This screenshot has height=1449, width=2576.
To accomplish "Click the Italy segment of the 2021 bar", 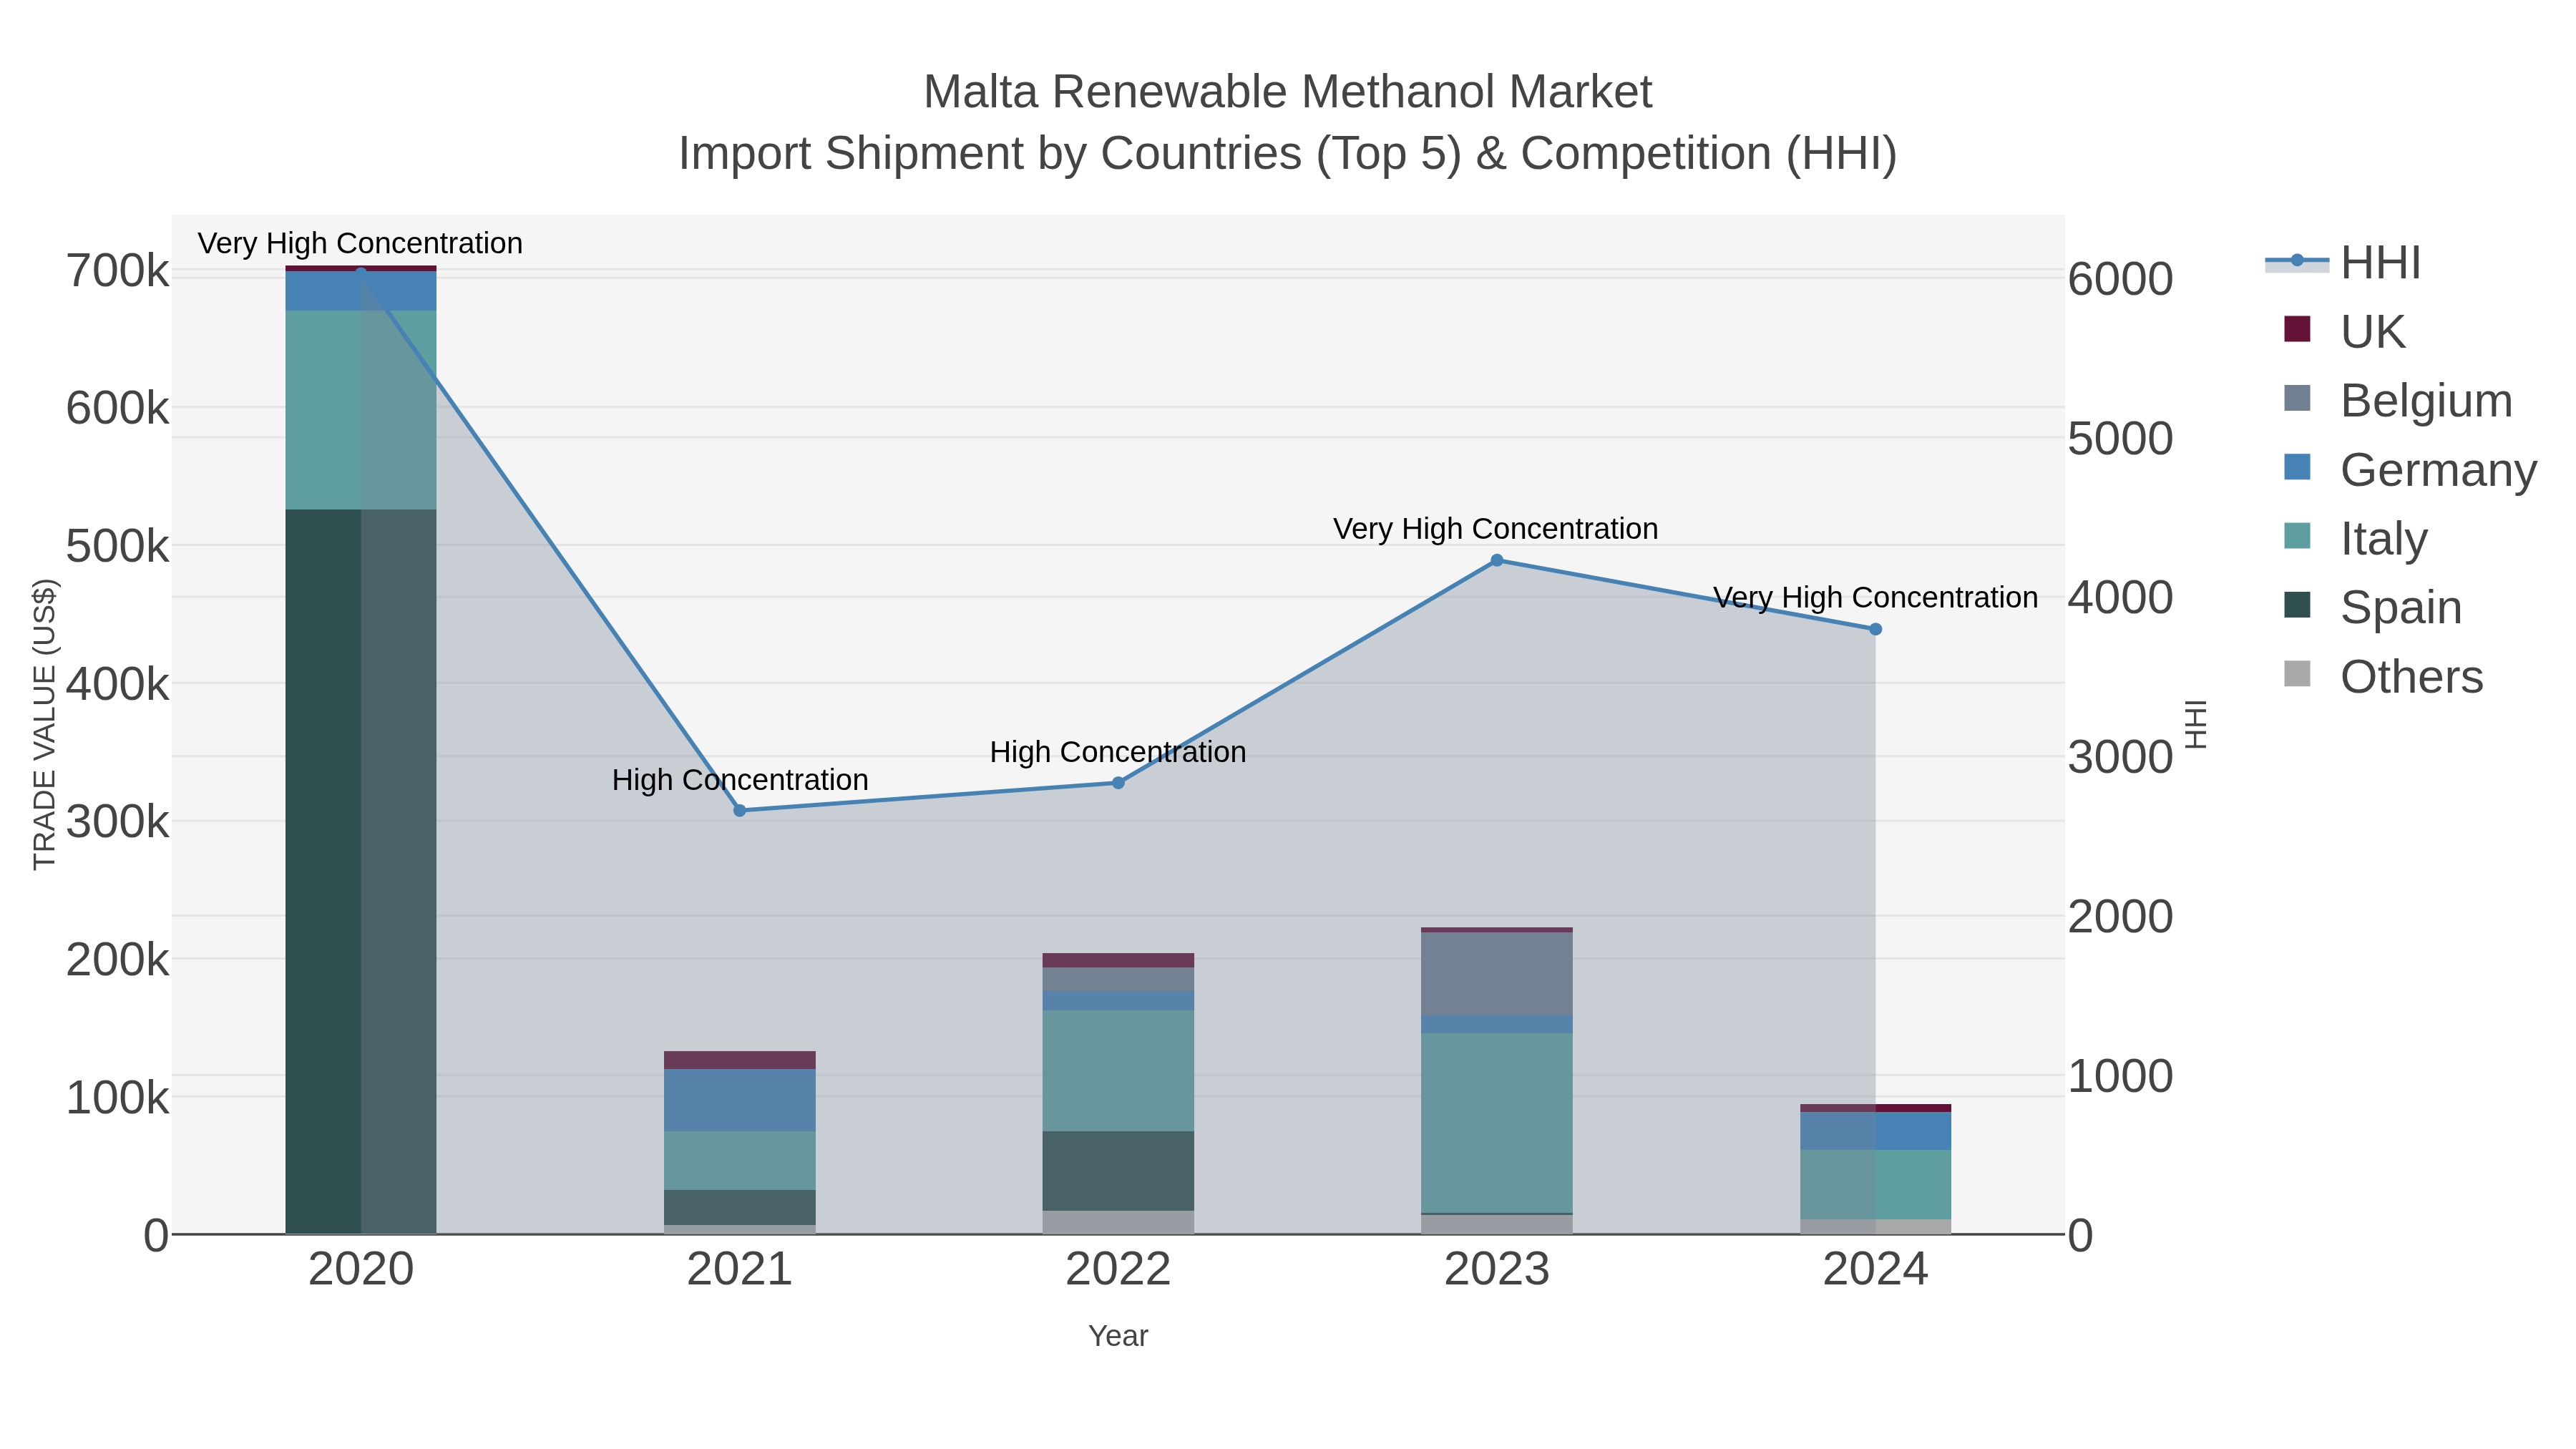I will pyautogui.click(x=740, y=1161).
